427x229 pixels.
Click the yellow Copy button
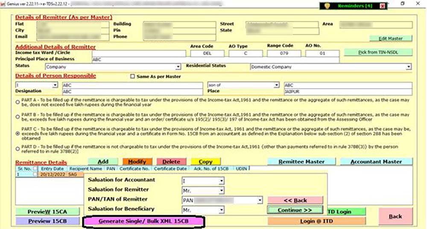pos(205,162)
